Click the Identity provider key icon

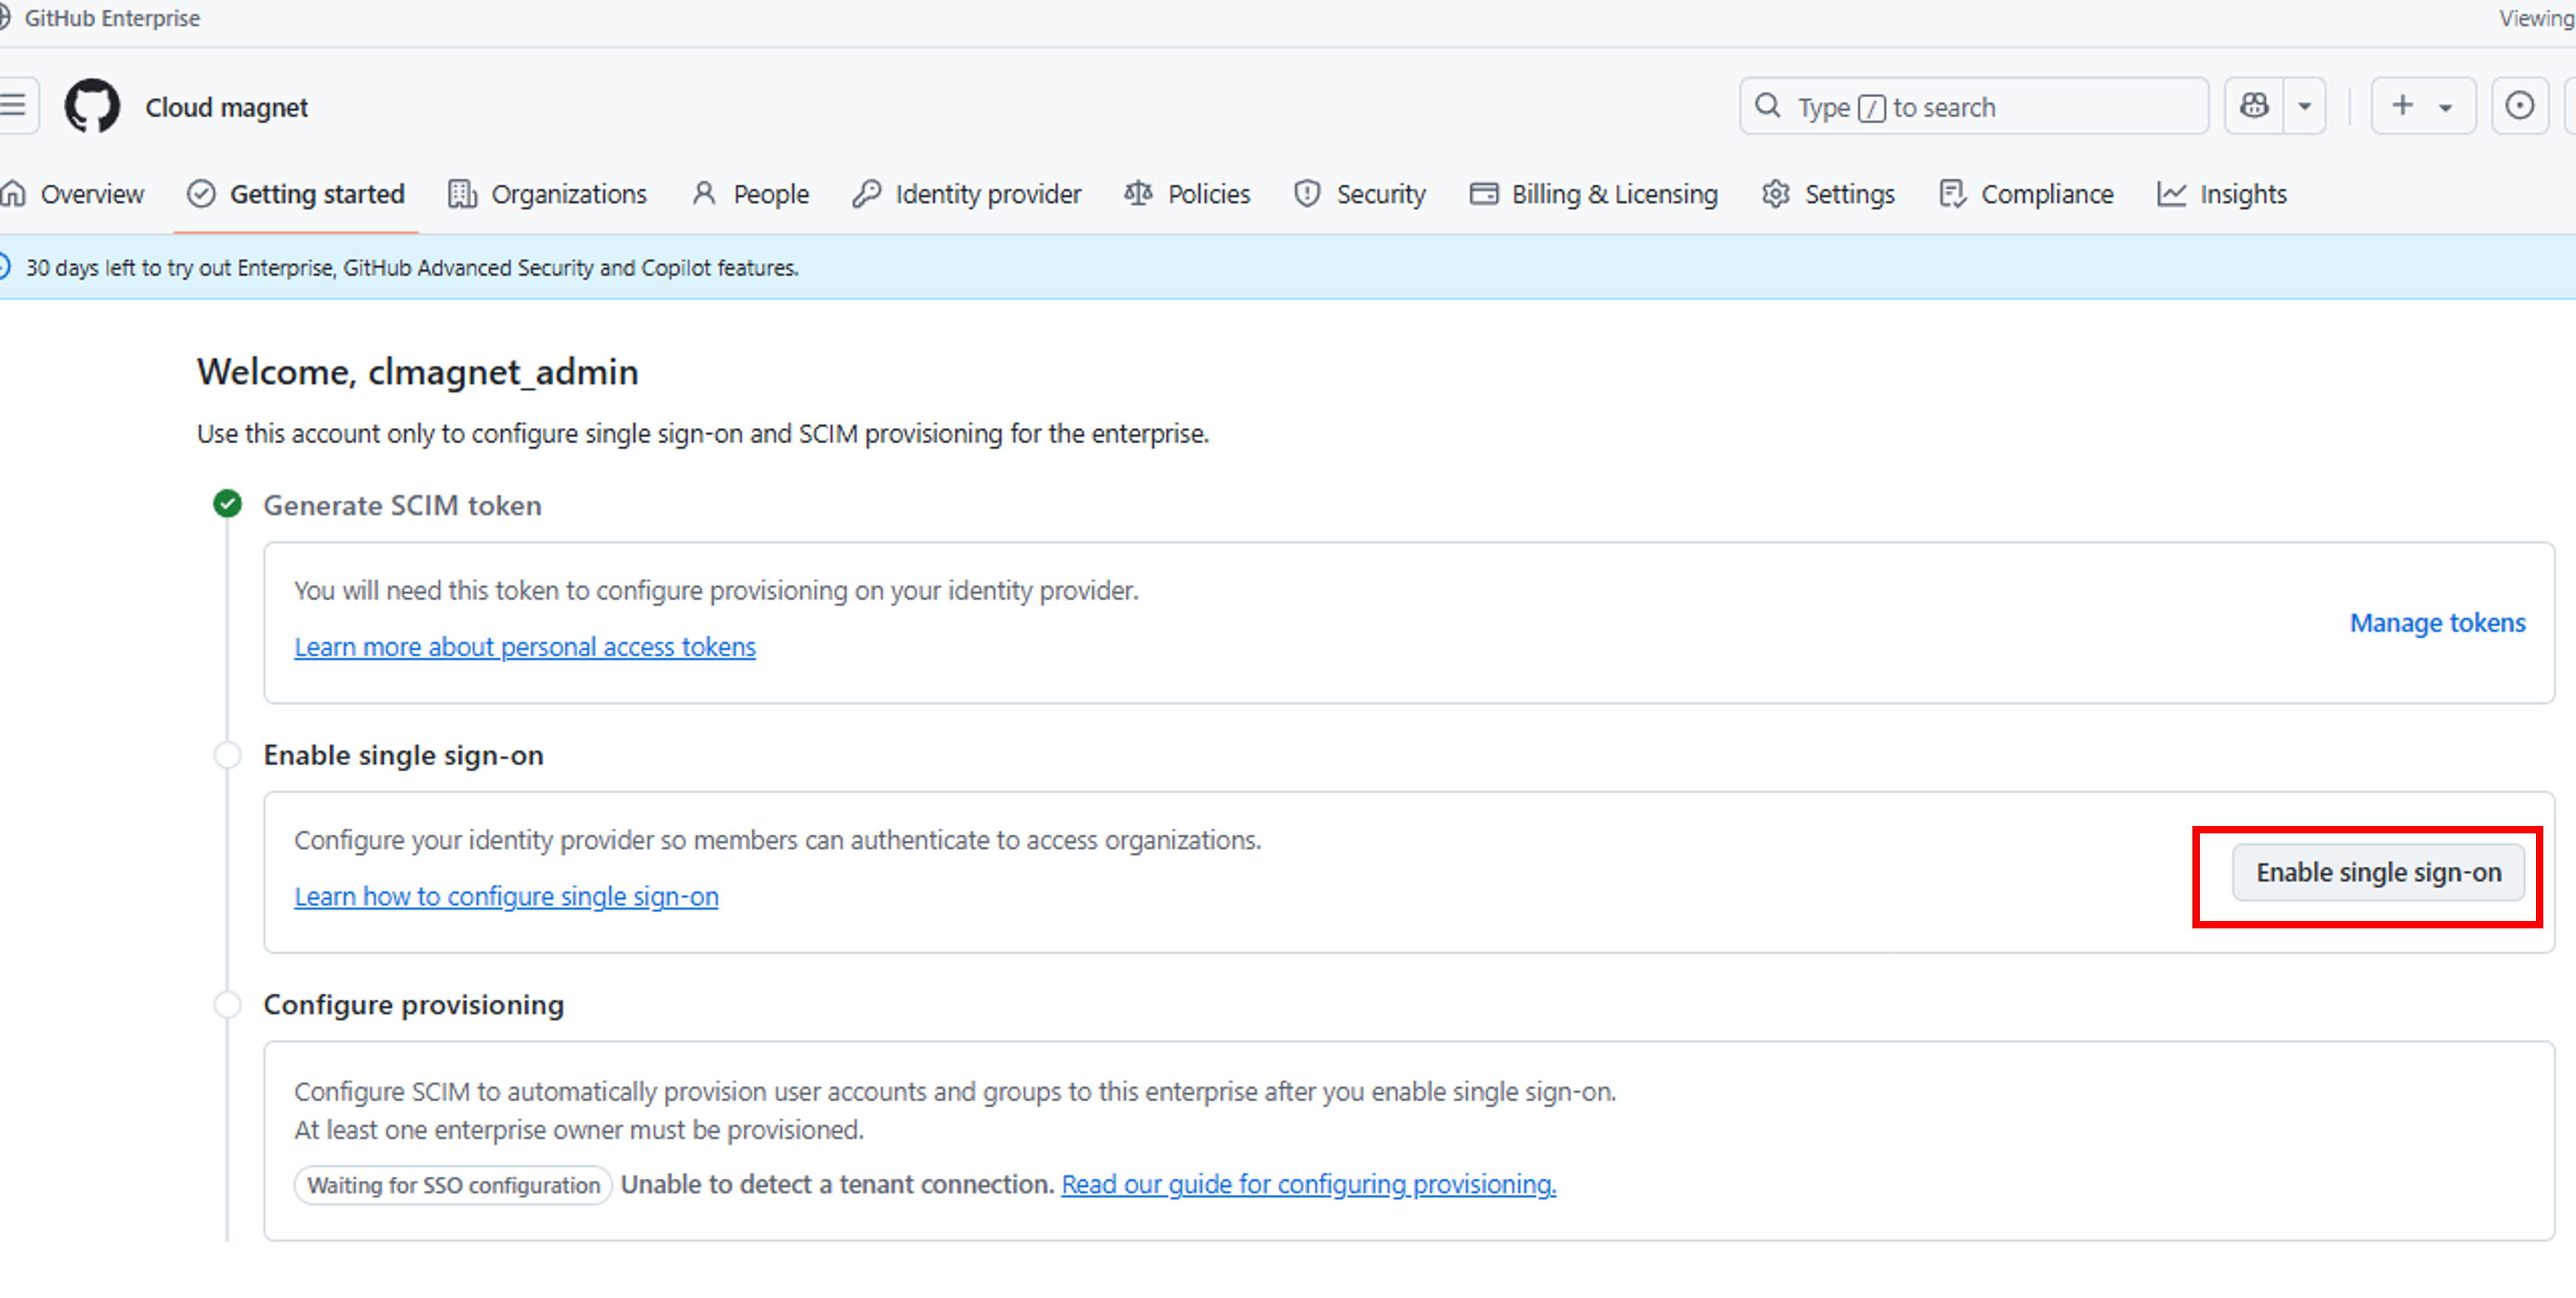866,193
